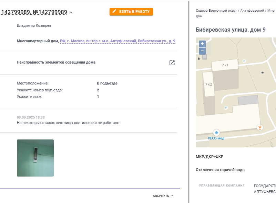Click the 'В подъезде' location value
The height and width of the screenshot is (203, 276).
click(x=107, y=83)
